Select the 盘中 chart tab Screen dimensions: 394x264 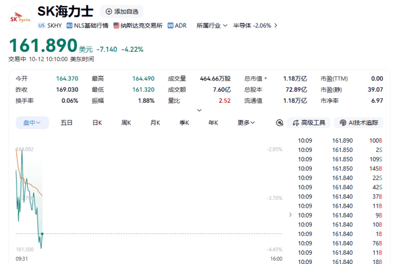[32, 123]
